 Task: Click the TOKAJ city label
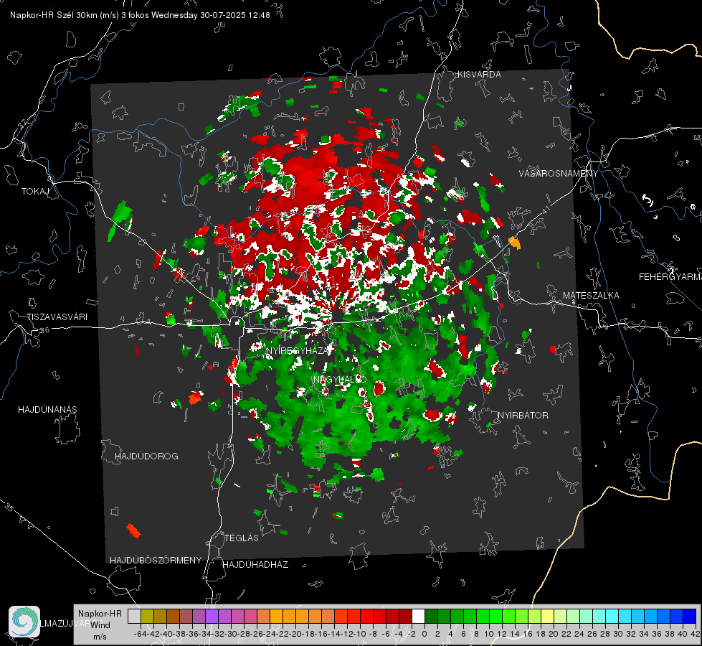click(35, 192)
